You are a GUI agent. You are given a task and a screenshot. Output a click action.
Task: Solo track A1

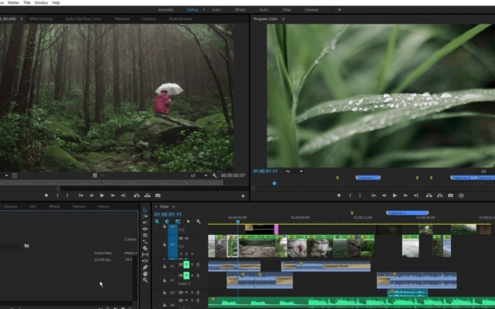tap(192, 264)
